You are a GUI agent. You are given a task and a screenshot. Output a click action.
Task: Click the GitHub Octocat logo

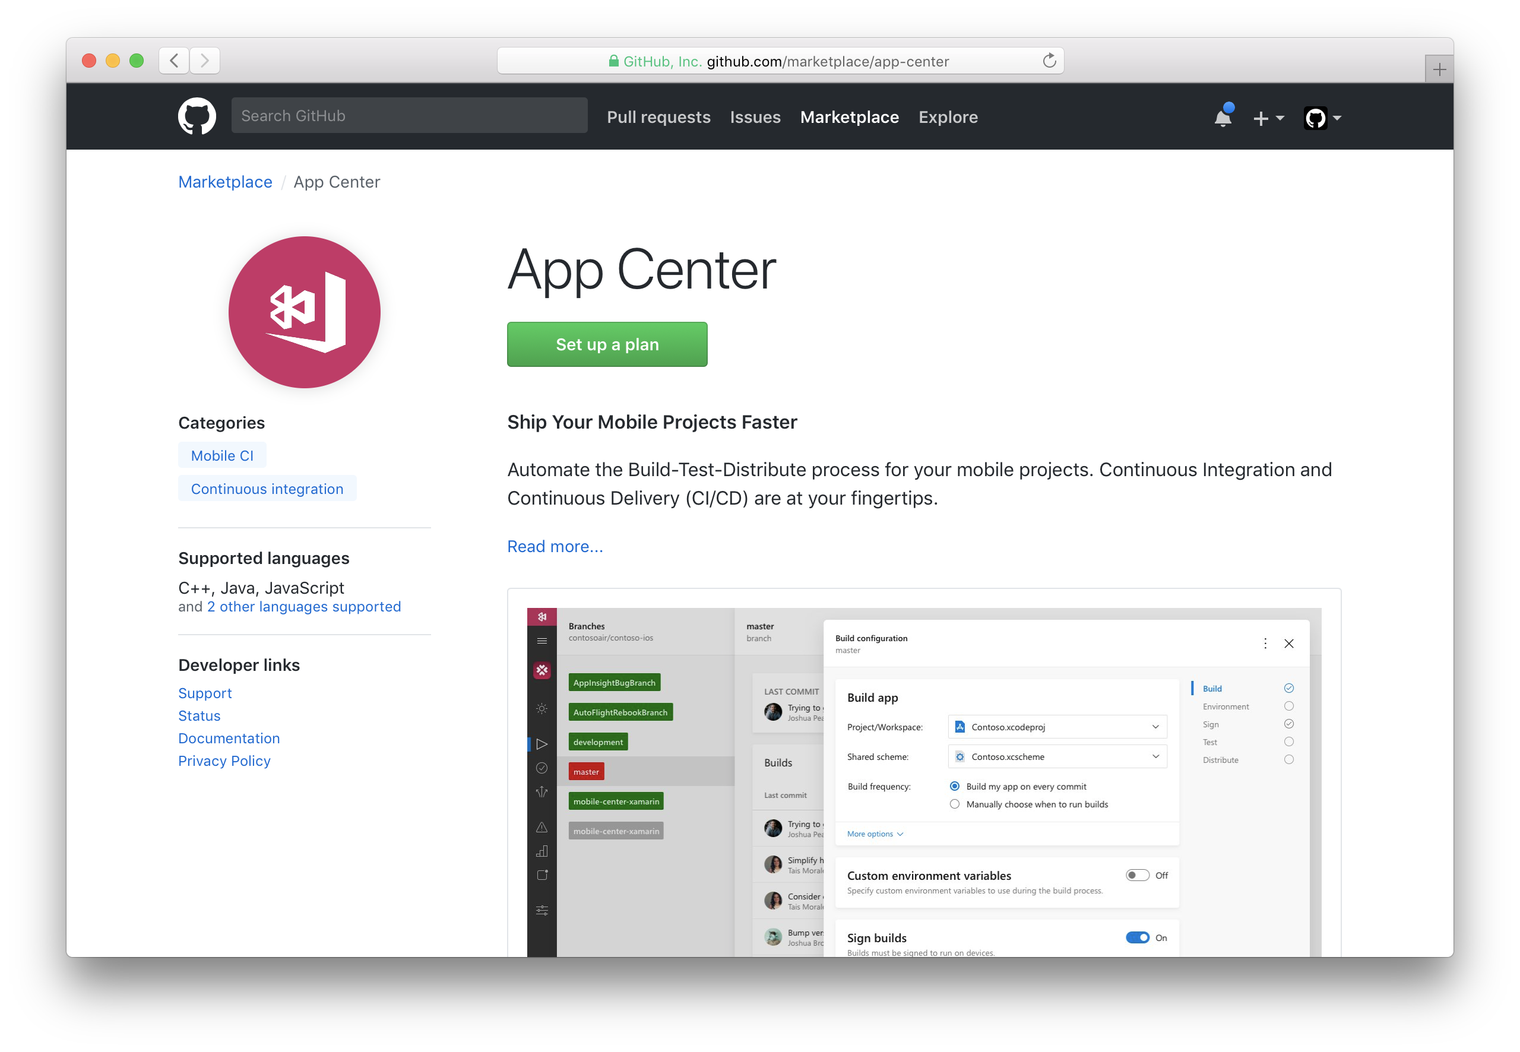click(197, 117)
